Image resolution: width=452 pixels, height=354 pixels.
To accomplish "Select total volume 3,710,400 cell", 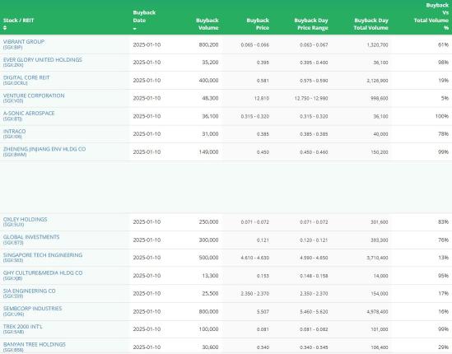I will click(x=378, y=258).
